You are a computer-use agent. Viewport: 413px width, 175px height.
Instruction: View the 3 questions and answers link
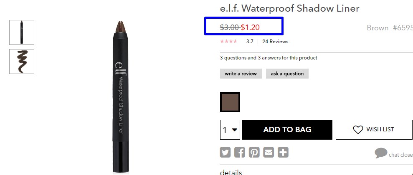(x=269, y=58)
